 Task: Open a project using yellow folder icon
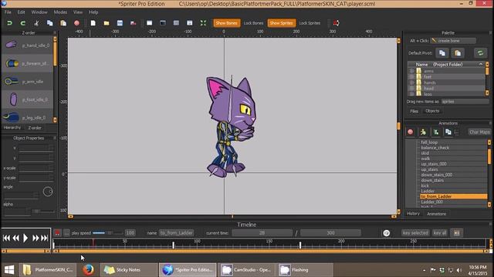click(x=107, y=23)
